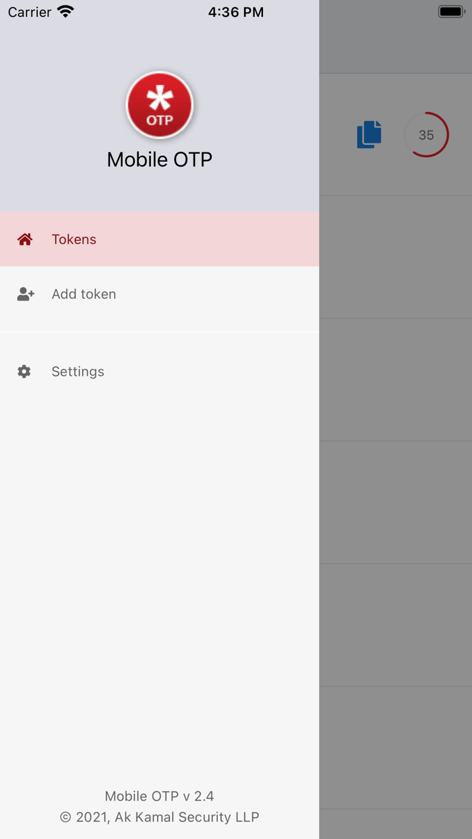Image resolution: width=472 pixels, height=839 pixels.
Task: Tap the empty drawer area below Settings
Action: click(160, 573)
